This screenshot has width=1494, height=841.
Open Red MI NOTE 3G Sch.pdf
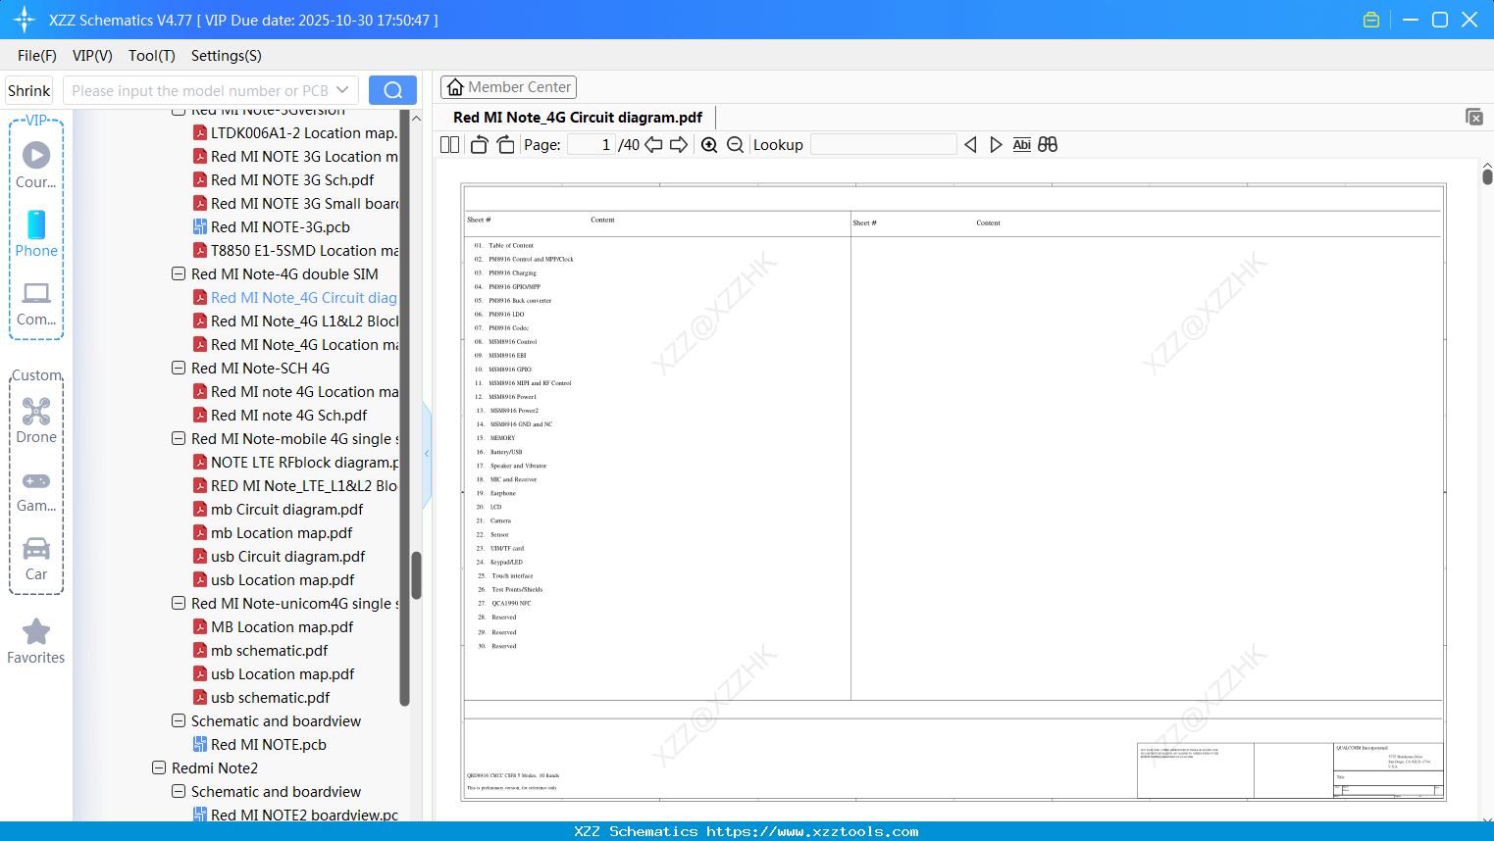pyautogui.click(x=283, y=180)
